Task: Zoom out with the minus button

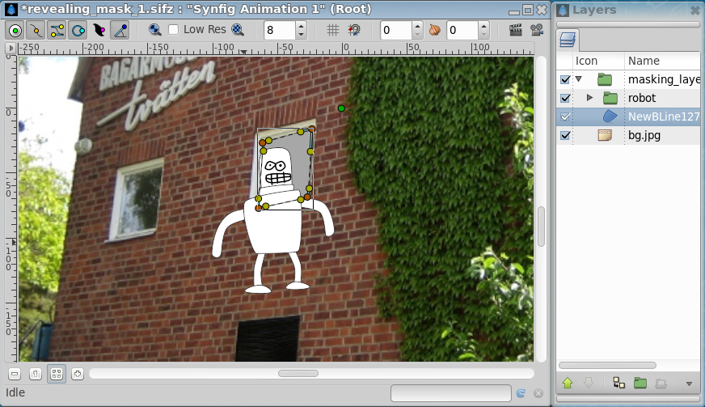Action: [15, 374]
